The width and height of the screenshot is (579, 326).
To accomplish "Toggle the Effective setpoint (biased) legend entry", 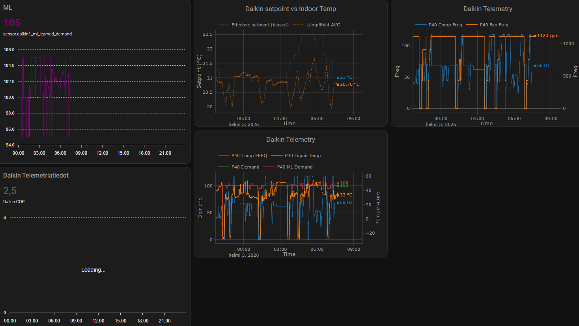I will click(x=260, y=25).
